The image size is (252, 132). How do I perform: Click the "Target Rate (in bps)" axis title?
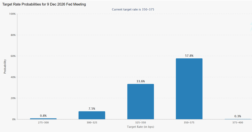click(140, 127)
